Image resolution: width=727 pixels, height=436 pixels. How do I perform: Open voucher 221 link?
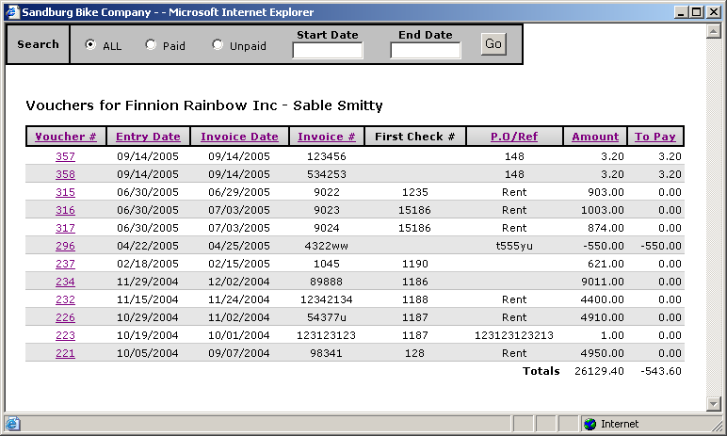(65, 353)
